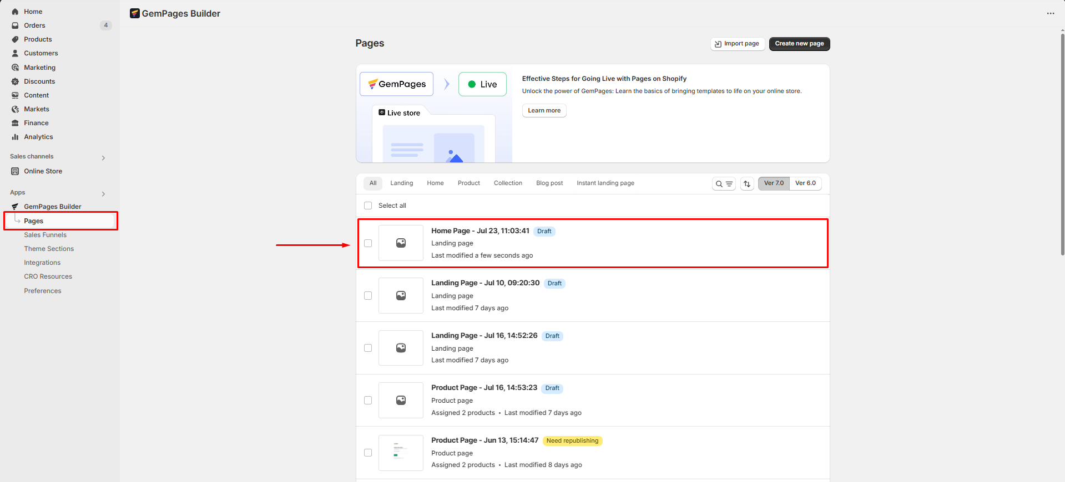The height and width of the screenshot is (482, 1065).
Task: Switch to Ver 6.0 pages
Action: coord(805,183)
